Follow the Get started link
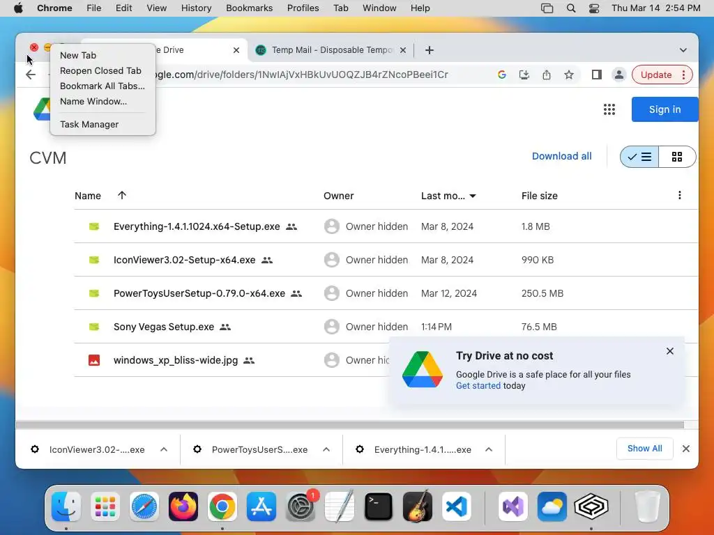714x535 pixels. 478,386
